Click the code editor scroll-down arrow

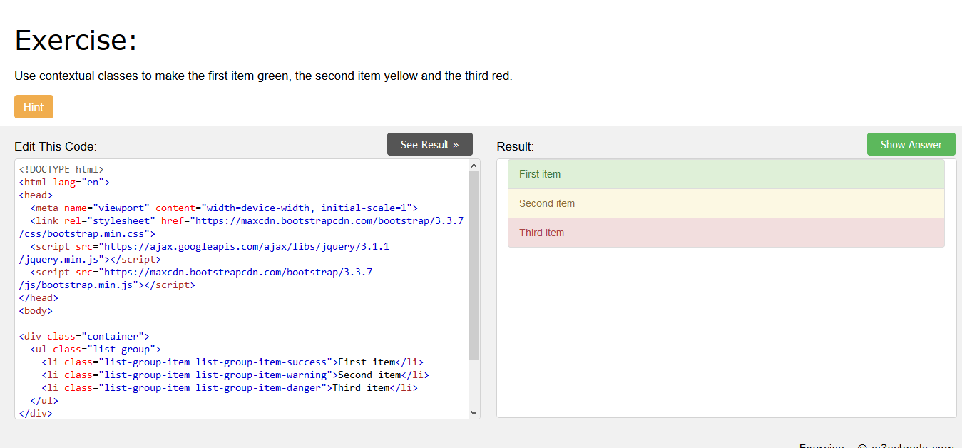tap(474, 412)
